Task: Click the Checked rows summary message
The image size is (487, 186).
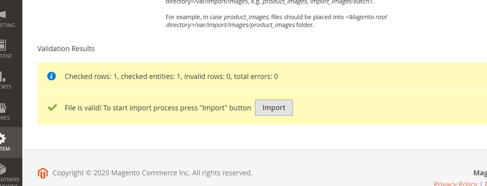Action: (171, 77)
